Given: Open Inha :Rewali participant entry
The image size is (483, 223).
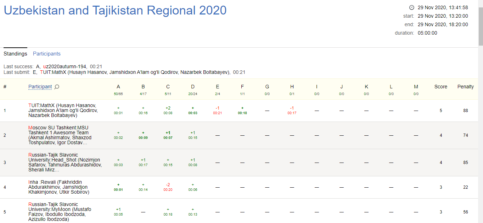Looking at the screenshot, I should tap(59, 187).
